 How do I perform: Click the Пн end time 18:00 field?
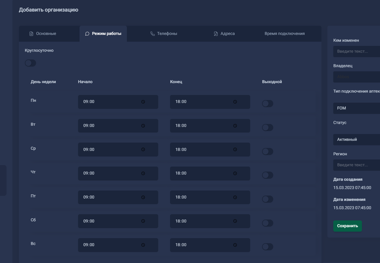[x=210, y=102]
